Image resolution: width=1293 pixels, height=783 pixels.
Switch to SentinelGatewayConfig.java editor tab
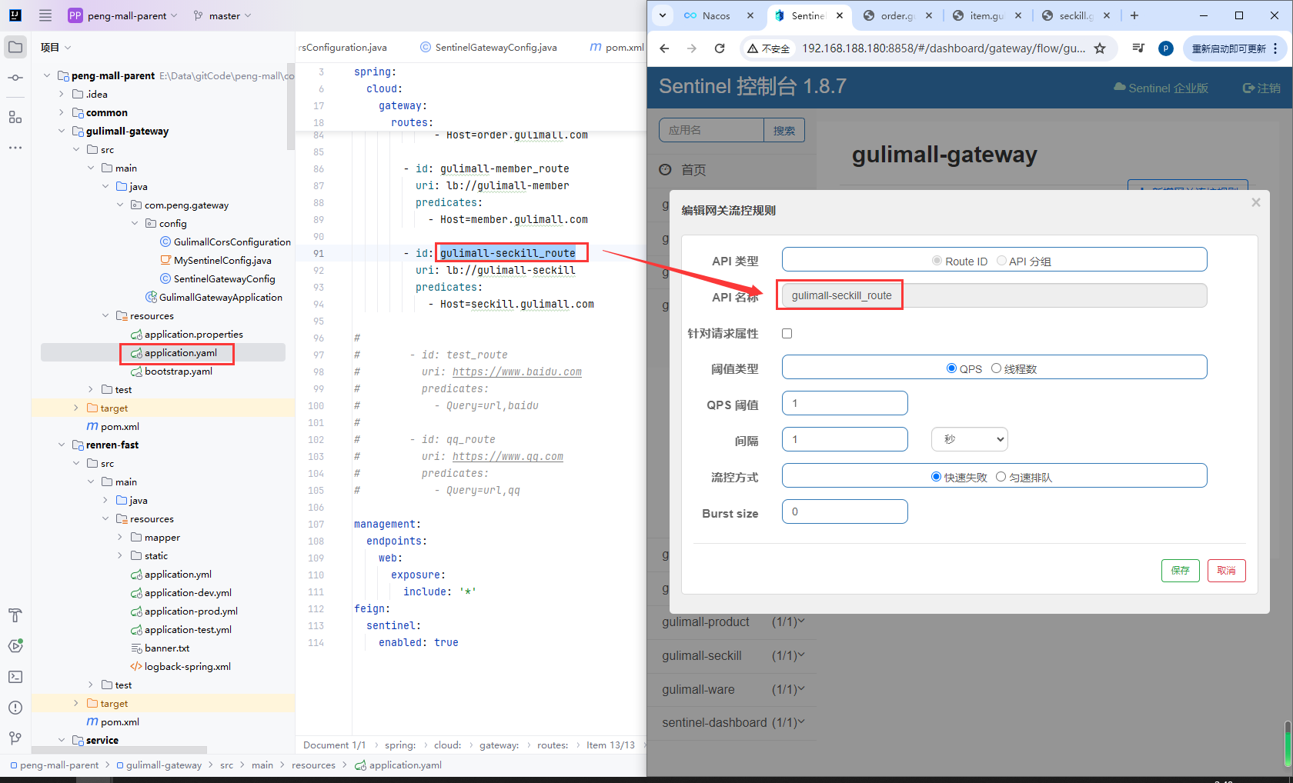pyautogui.click(x=488, y=47)
